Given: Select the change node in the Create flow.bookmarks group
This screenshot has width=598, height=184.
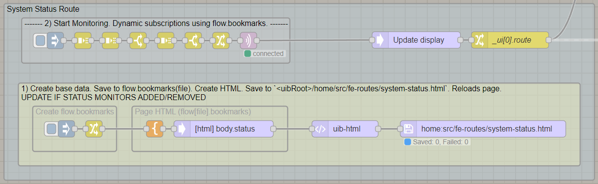Looking at the screenshot, I should pos(94,129).
